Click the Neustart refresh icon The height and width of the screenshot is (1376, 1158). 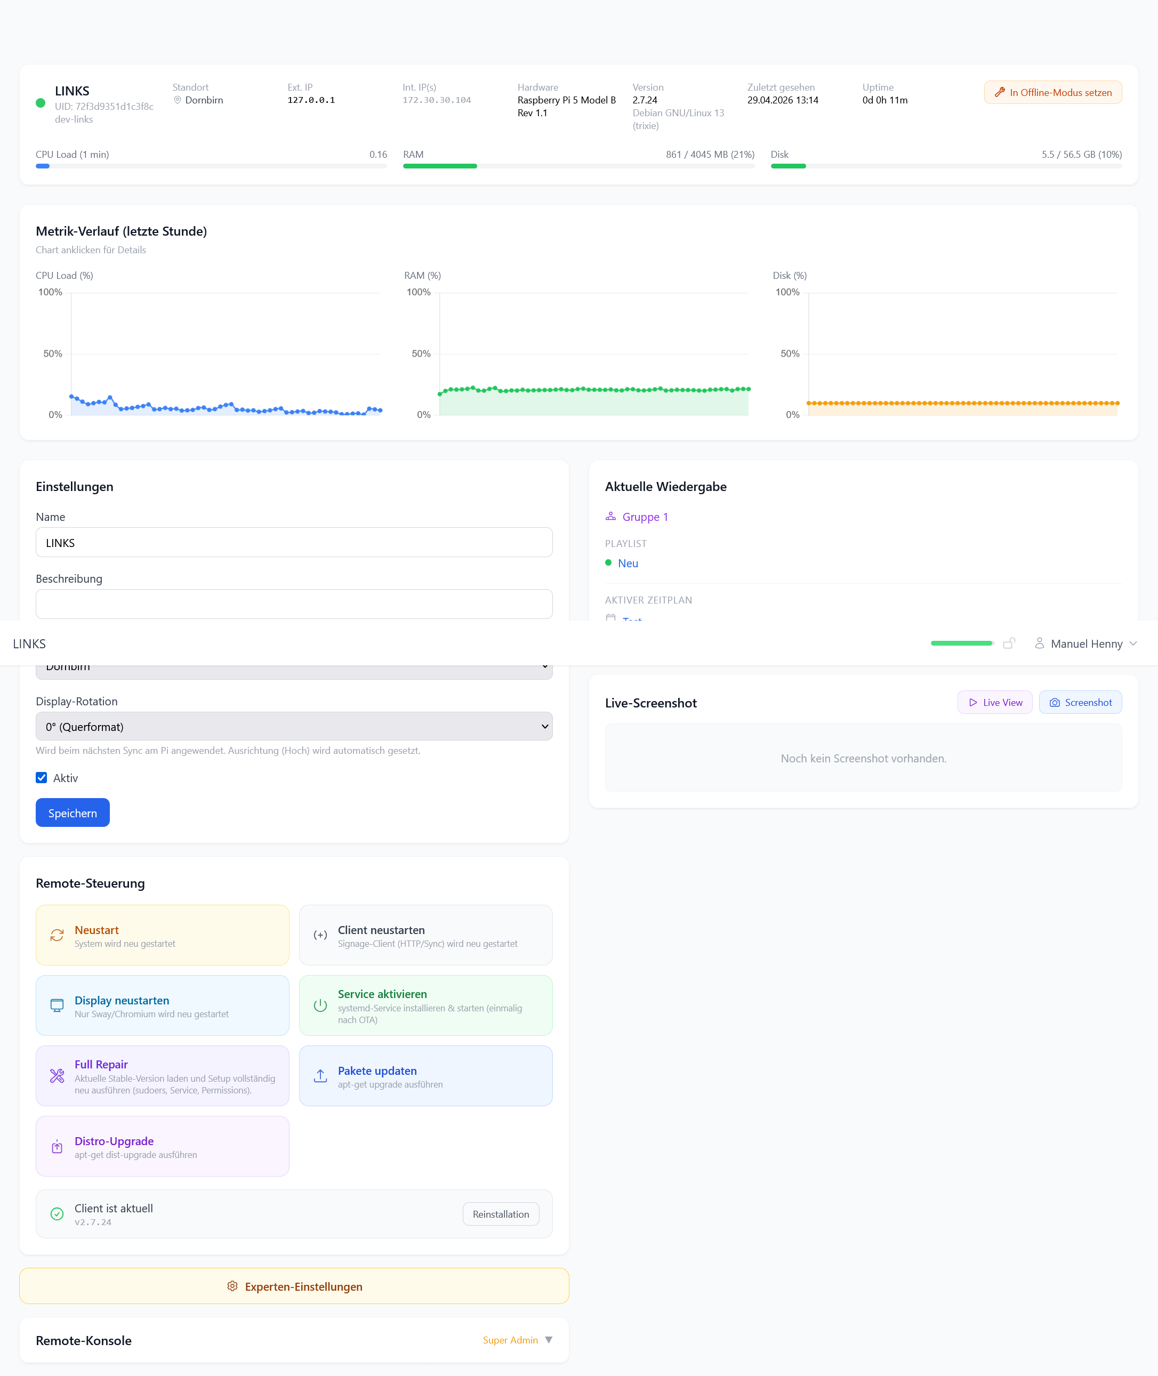coord(57,935)
